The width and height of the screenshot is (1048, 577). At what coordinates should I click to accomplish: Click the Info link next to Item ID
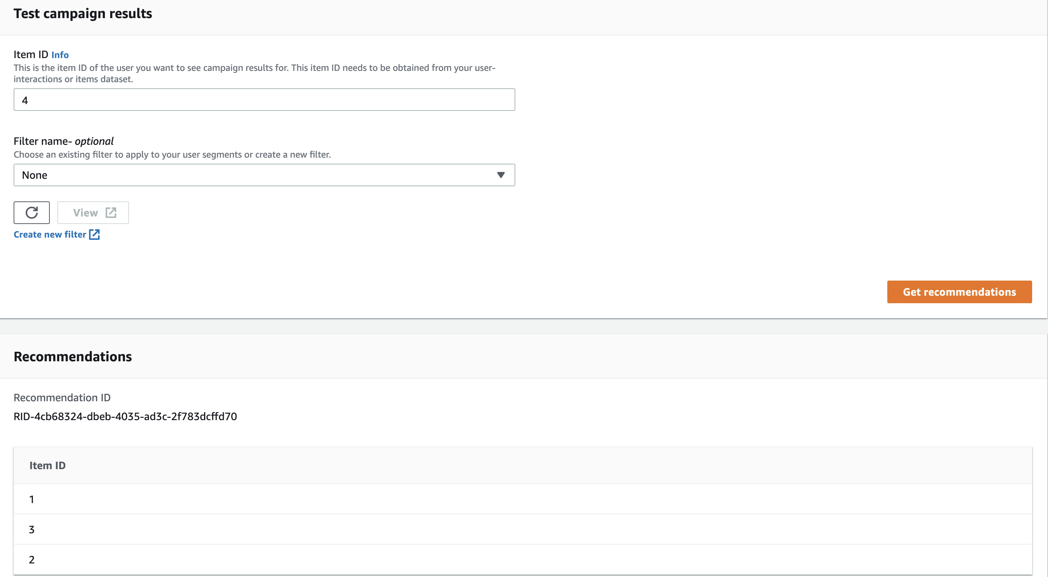(60, 55)
